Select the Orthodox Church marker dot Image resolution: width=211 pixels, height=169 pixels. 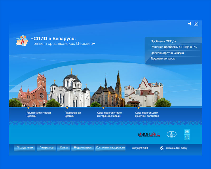coord(67,107)
